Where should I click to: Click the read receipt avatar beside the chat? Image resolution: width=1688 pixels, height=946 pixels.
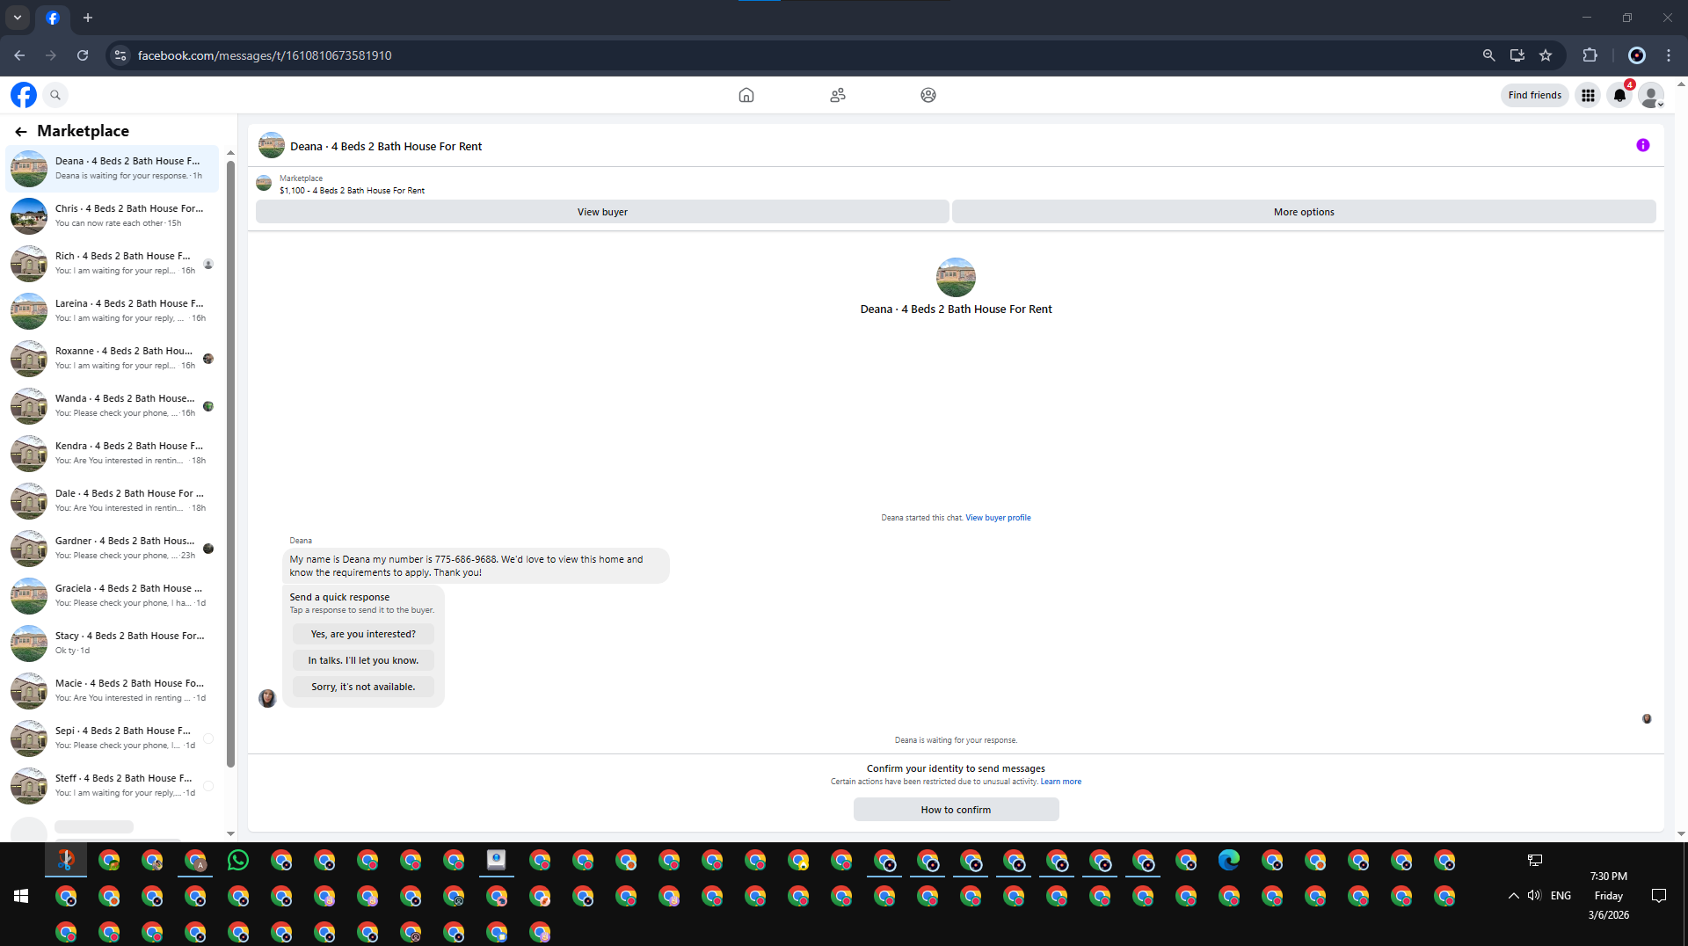1647,719
